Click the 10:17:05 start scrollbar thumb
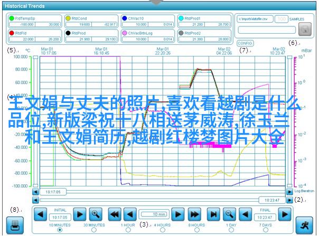Screen dimensions: 319x236 [x=53, y=192]
